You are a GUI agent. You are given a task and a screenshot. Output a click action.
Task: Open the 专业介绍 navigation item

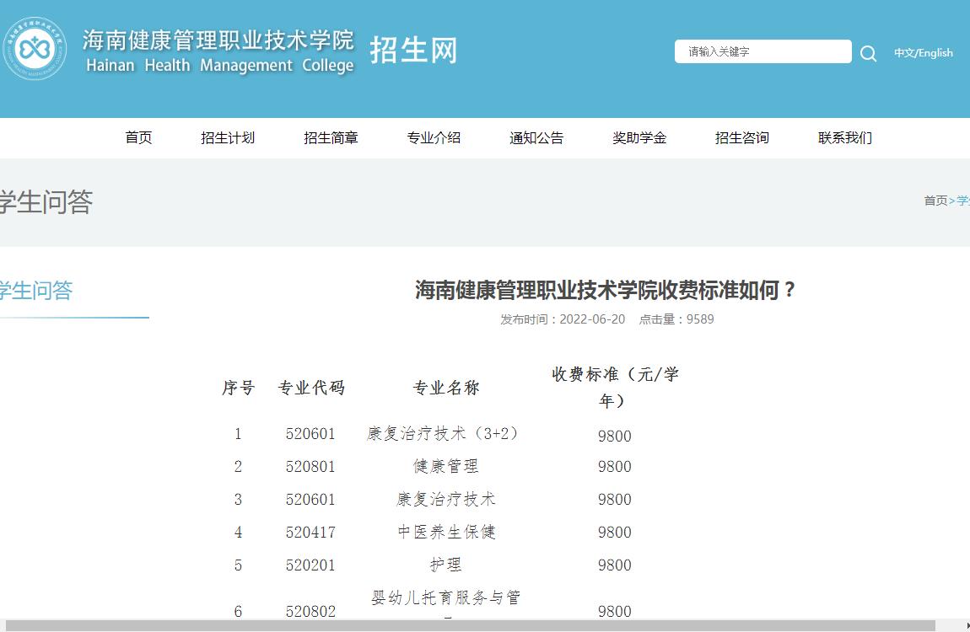434,137
